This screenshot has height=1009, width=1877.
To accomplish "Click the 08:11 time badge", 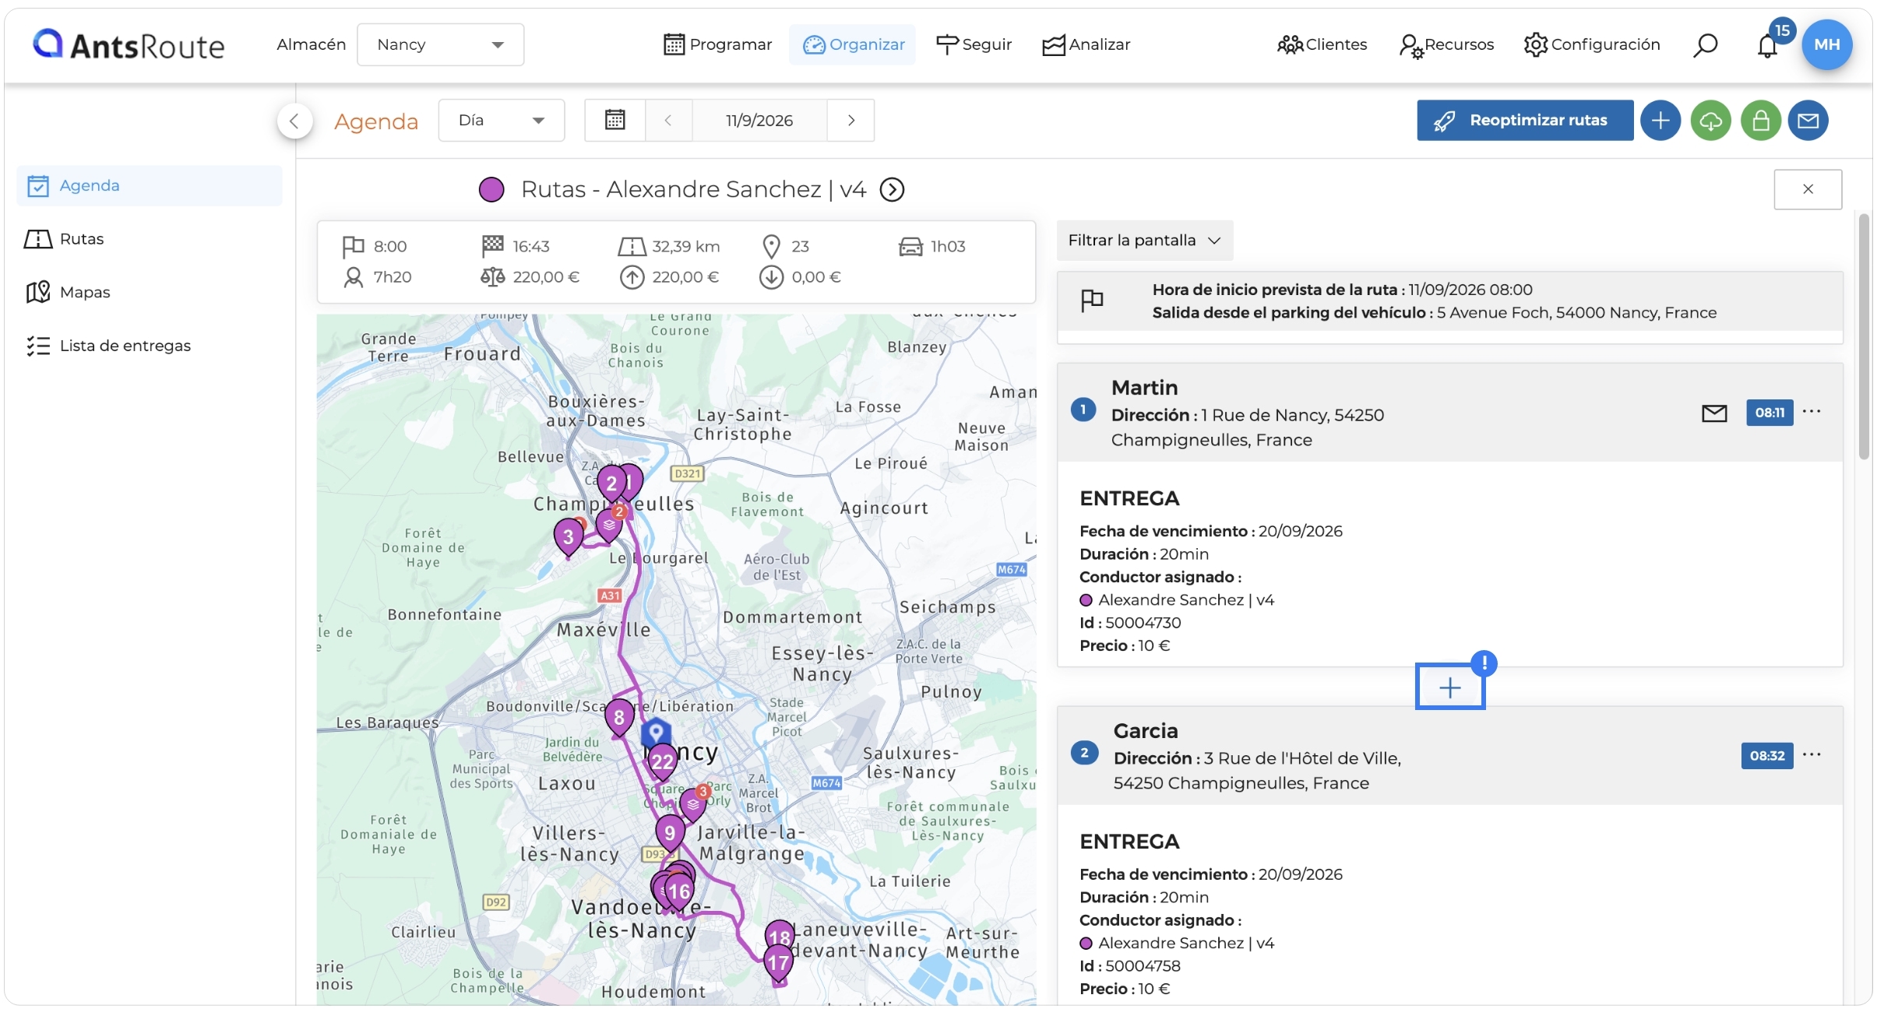I will coord(1769,413).
